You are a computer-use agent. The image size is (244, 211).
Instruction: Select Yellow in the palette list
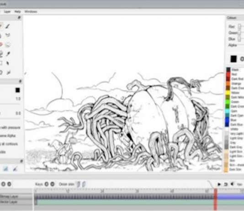pos(235,93)
